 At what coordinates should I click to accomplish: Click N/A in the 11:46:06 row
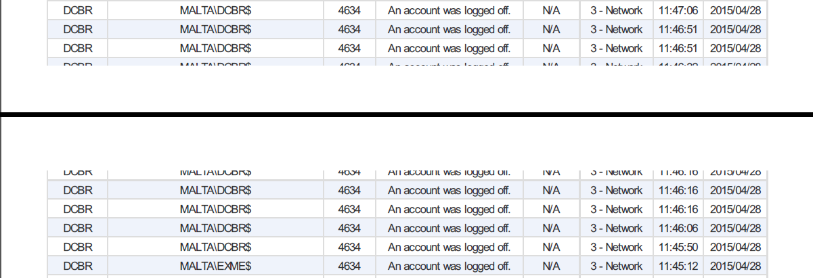tap(551, 228)
